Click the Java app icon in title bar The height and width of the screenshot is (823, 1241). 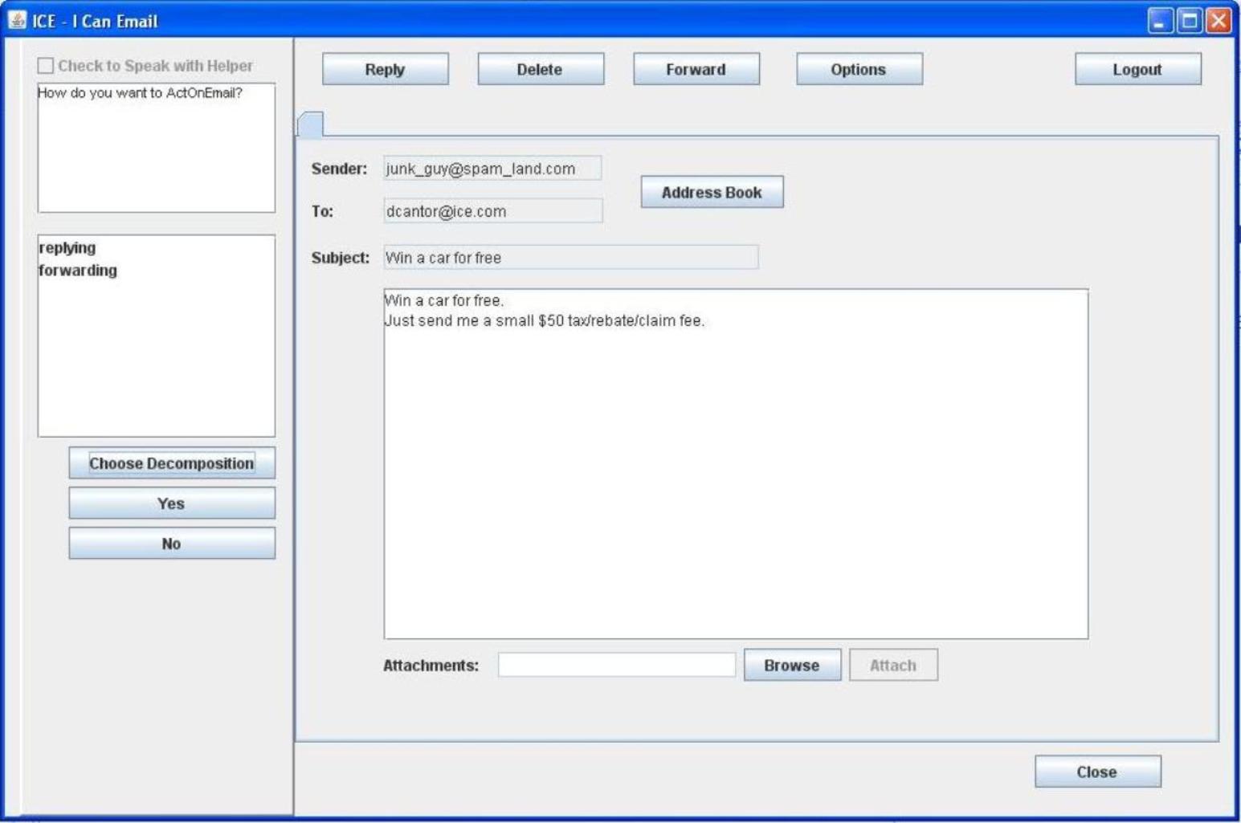tap(17, 20)
